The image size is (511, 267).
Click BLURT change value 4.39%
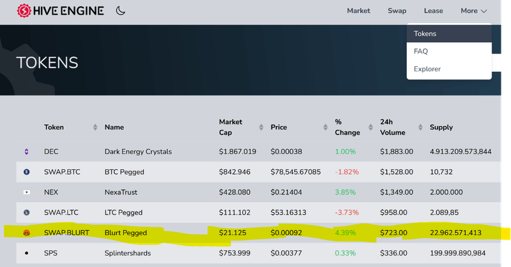click(346, 233)
